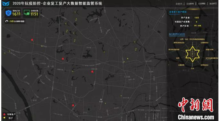The height and width of the screenshot is (121, 219).
Task: Open the third top navigation item
Action: tap(202, 4)
